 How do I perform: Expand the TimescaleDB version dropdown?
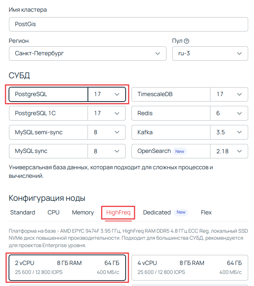[x=229, y=94]
